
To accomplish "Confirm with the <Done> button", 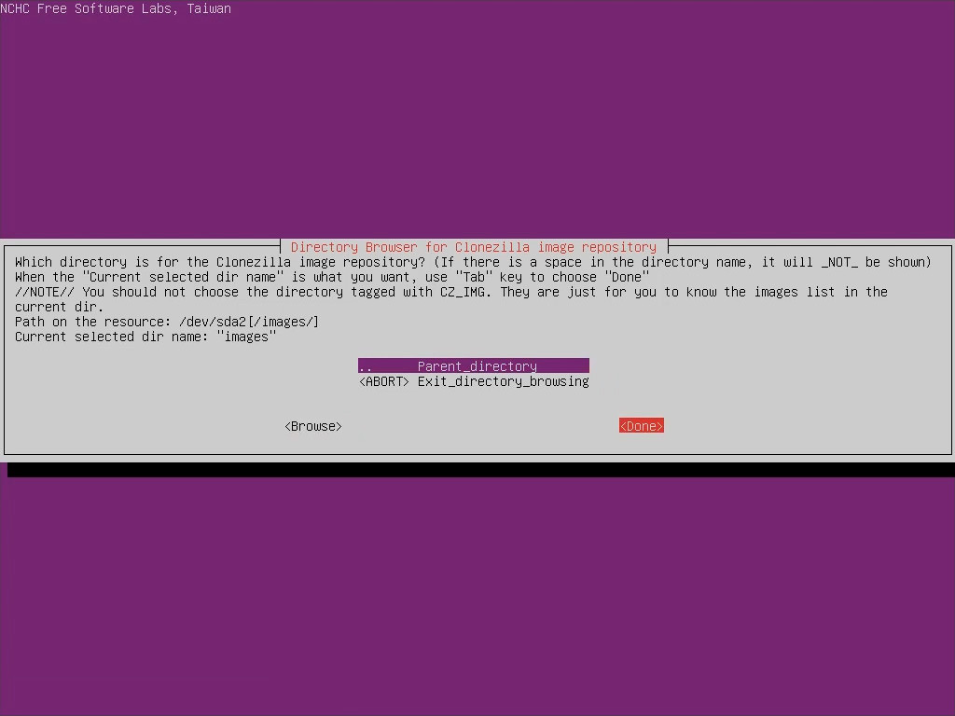I will pos(641,426).
